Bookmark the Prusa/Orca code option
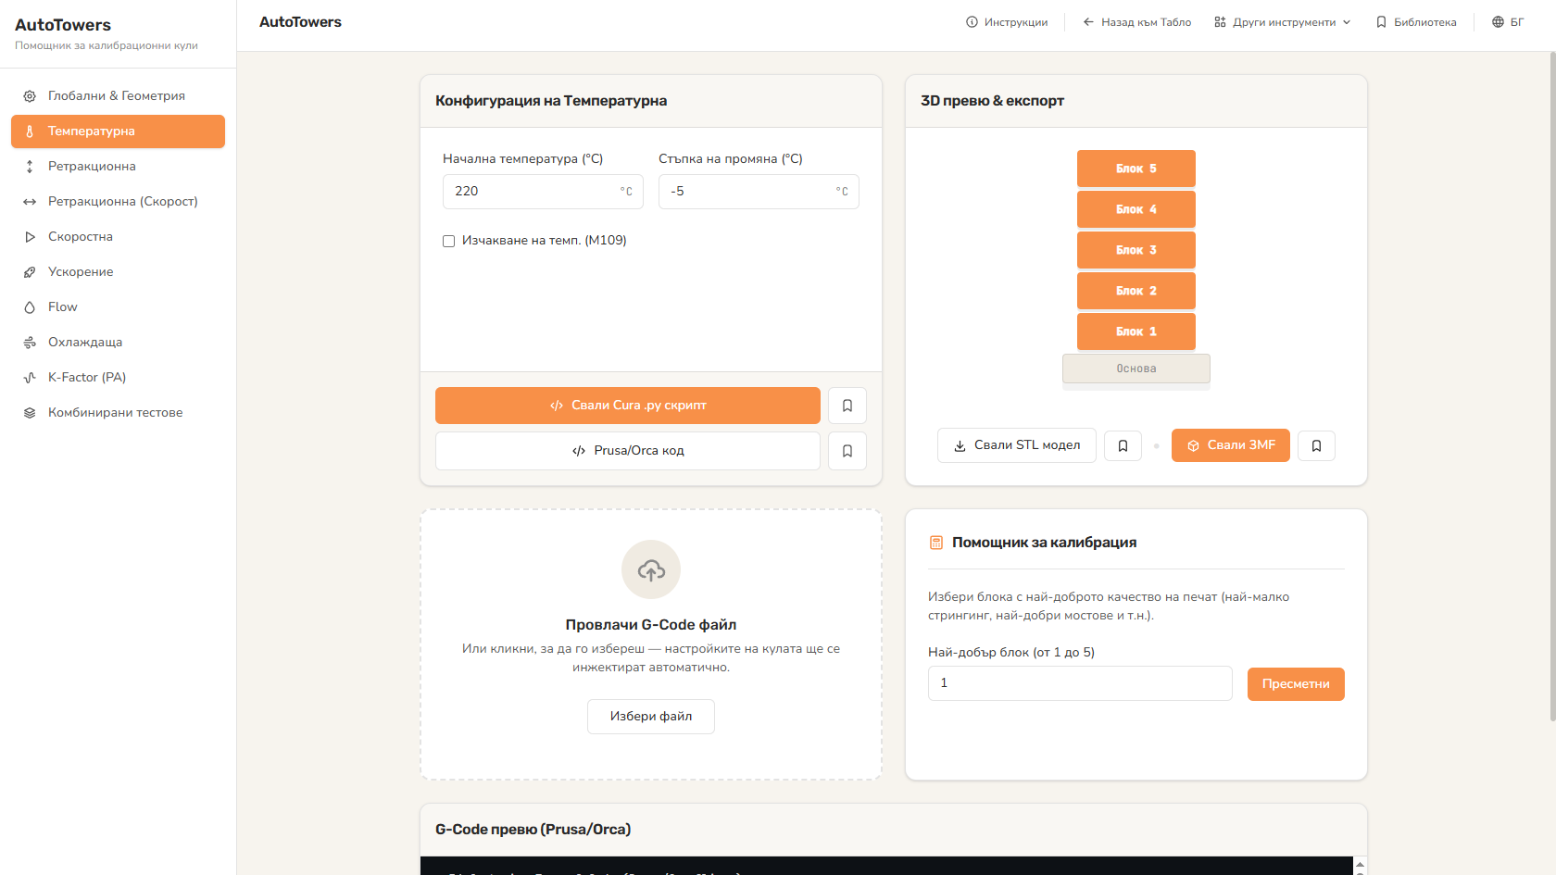The height and width of the screenshot is (875, 1556). [847, 451]
